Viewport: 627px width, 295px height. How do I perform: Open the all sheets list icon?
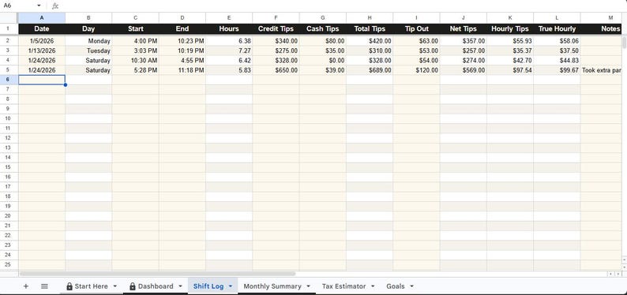tap(44, 286)
